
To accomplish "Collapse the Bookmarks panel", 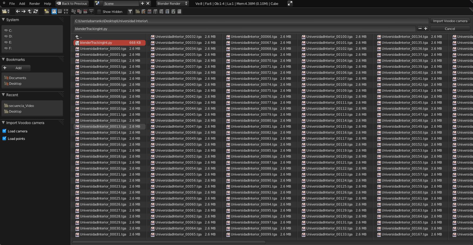I will [4, 60].
